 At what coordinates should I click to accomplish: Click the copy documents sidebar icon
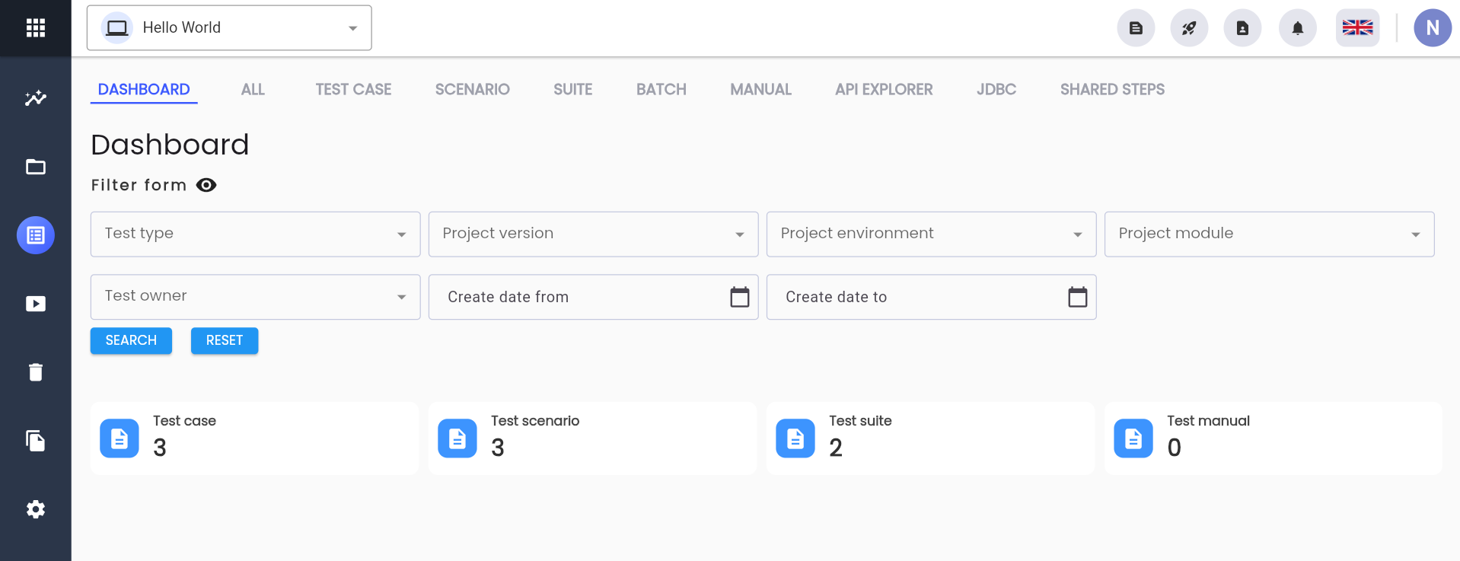click(x=36, y=441)
